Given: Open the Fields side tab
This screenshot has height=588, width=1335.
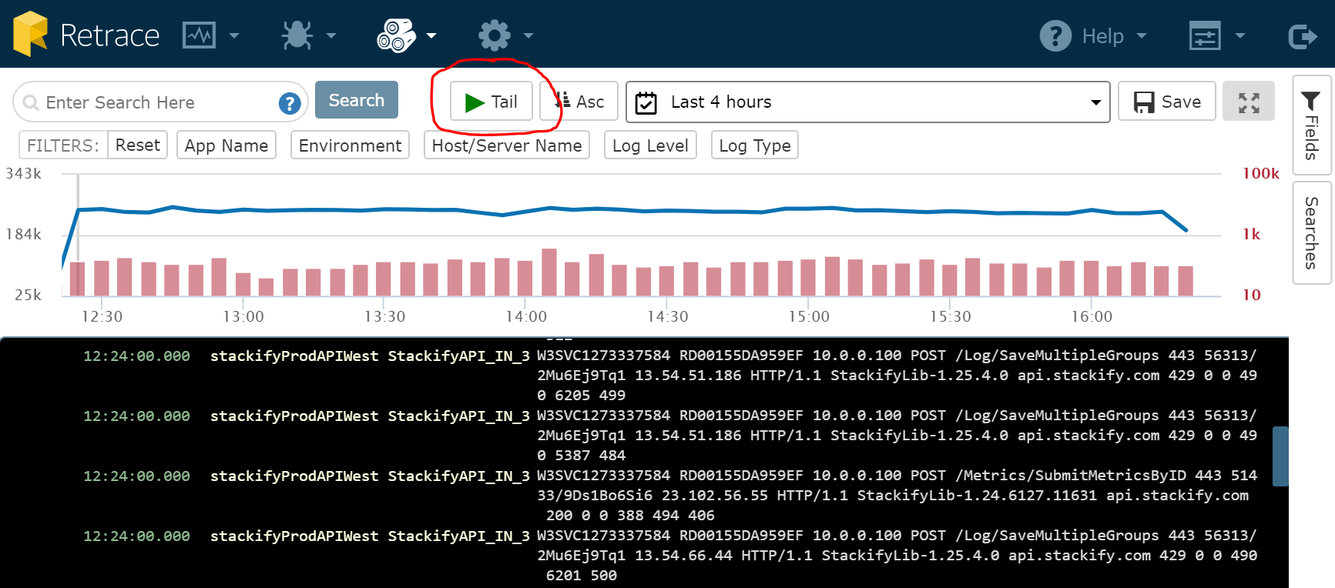Looking at the screenshot, I should click(1312, 126).
